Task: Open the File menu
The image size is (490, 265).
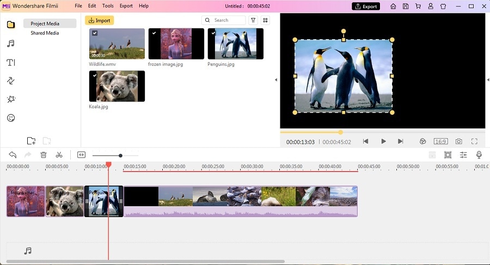Action: tap(78, 6)
